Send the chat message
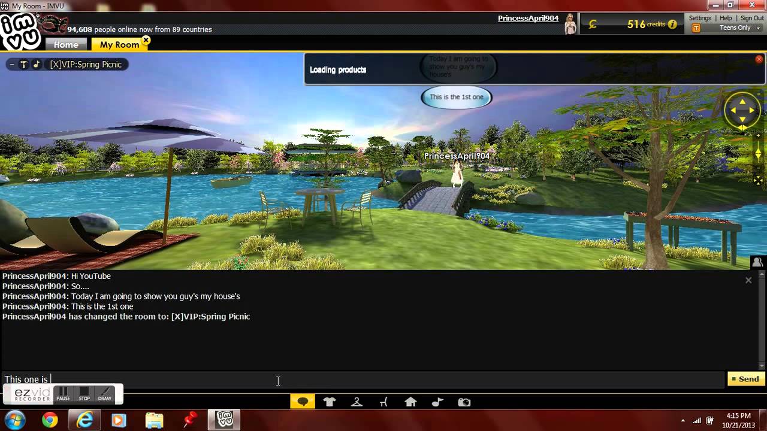Screen dimensions: 767x431 745,379
